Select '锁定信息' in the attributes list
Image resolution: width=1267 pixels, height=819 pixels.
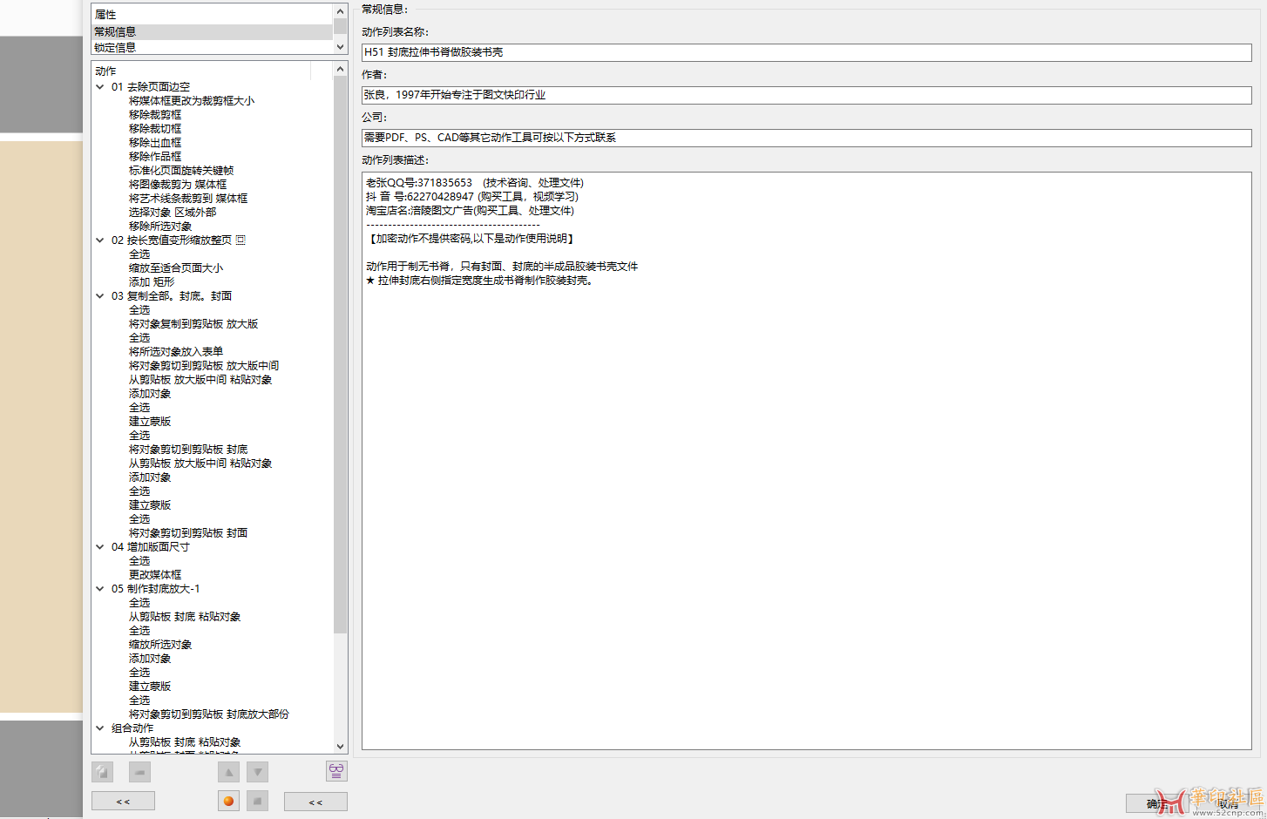pos(213,47)
